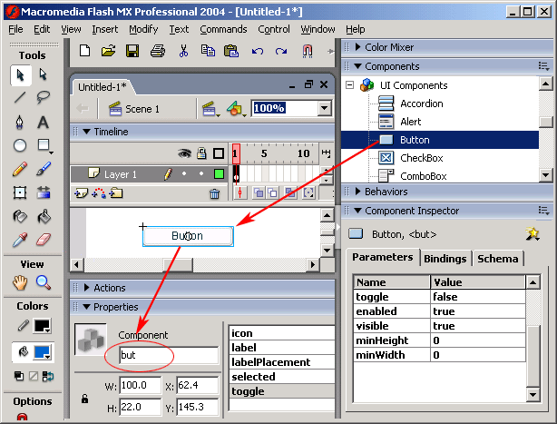The width and height of the screenshot is (557, 424).
Task: Select the Paint Bucket tool
Action: [44, 216]
